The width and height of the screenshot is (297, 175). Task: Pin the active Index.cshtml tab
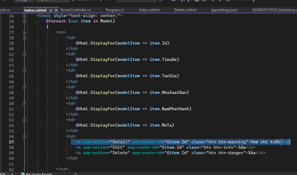(x=50, y=10)
